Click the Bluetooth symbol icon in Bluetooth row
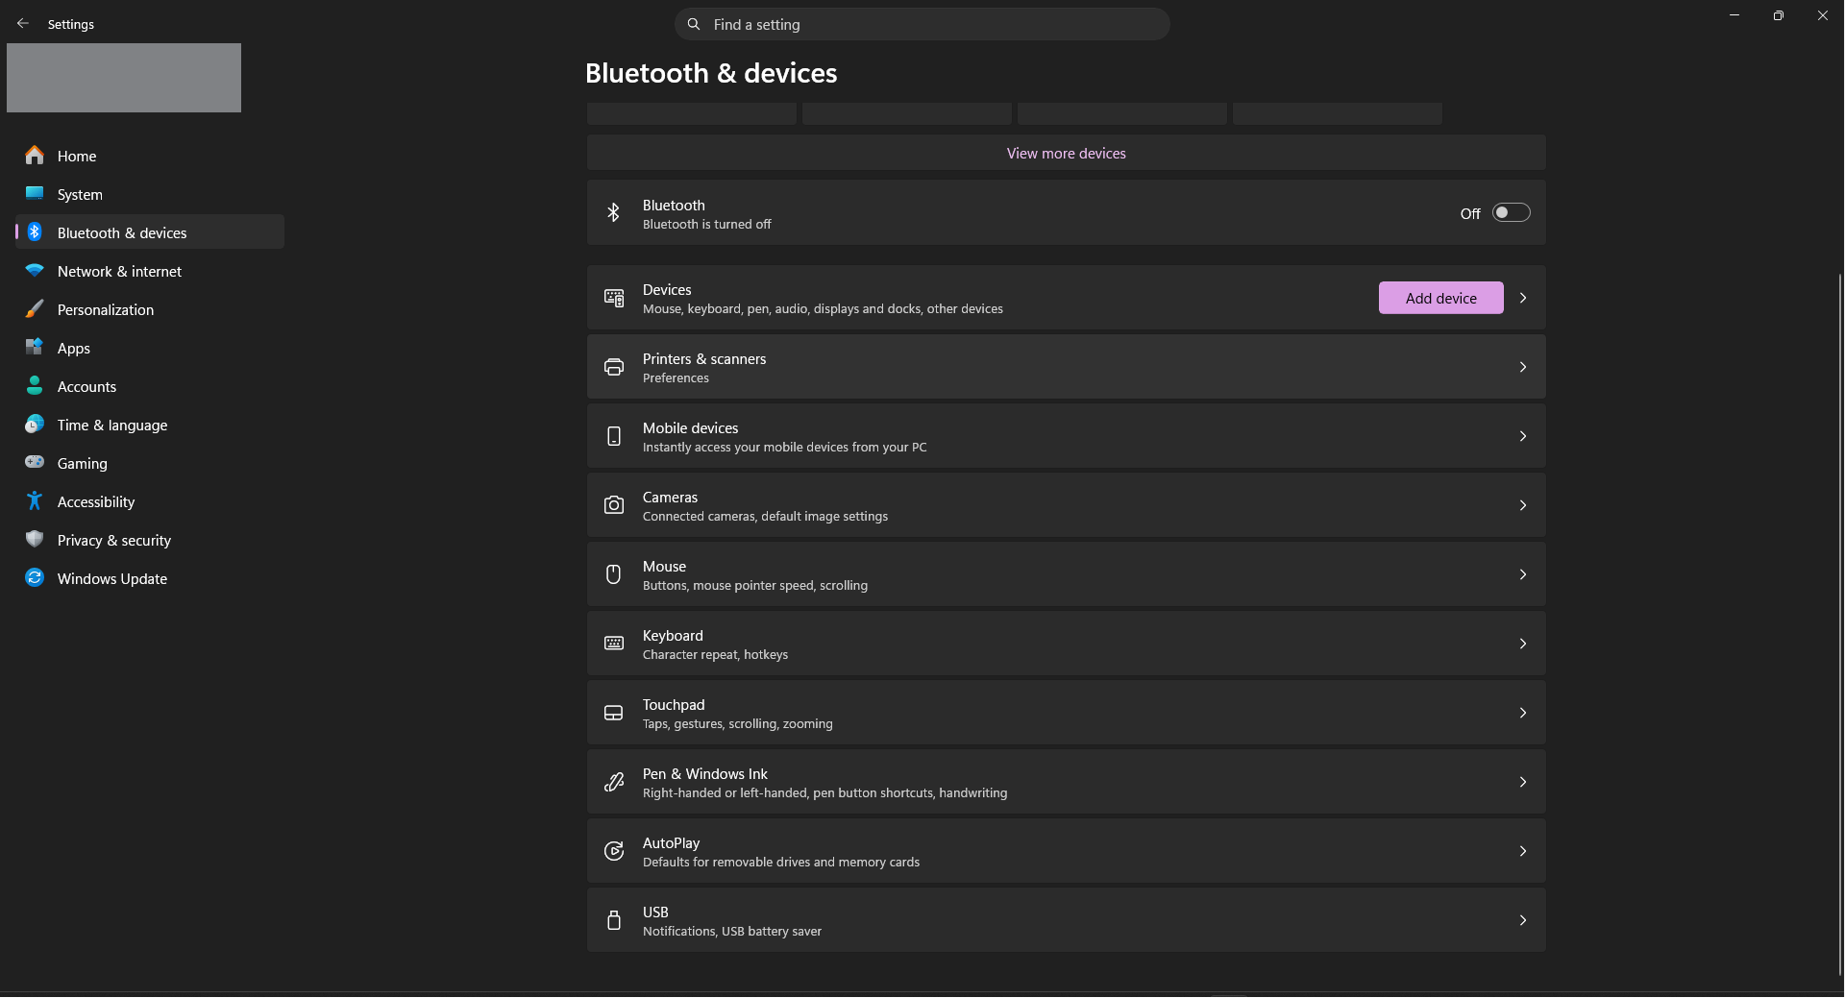Image resolution: width=1845 pixels, height=998 pixels. (x=613, y=213)
